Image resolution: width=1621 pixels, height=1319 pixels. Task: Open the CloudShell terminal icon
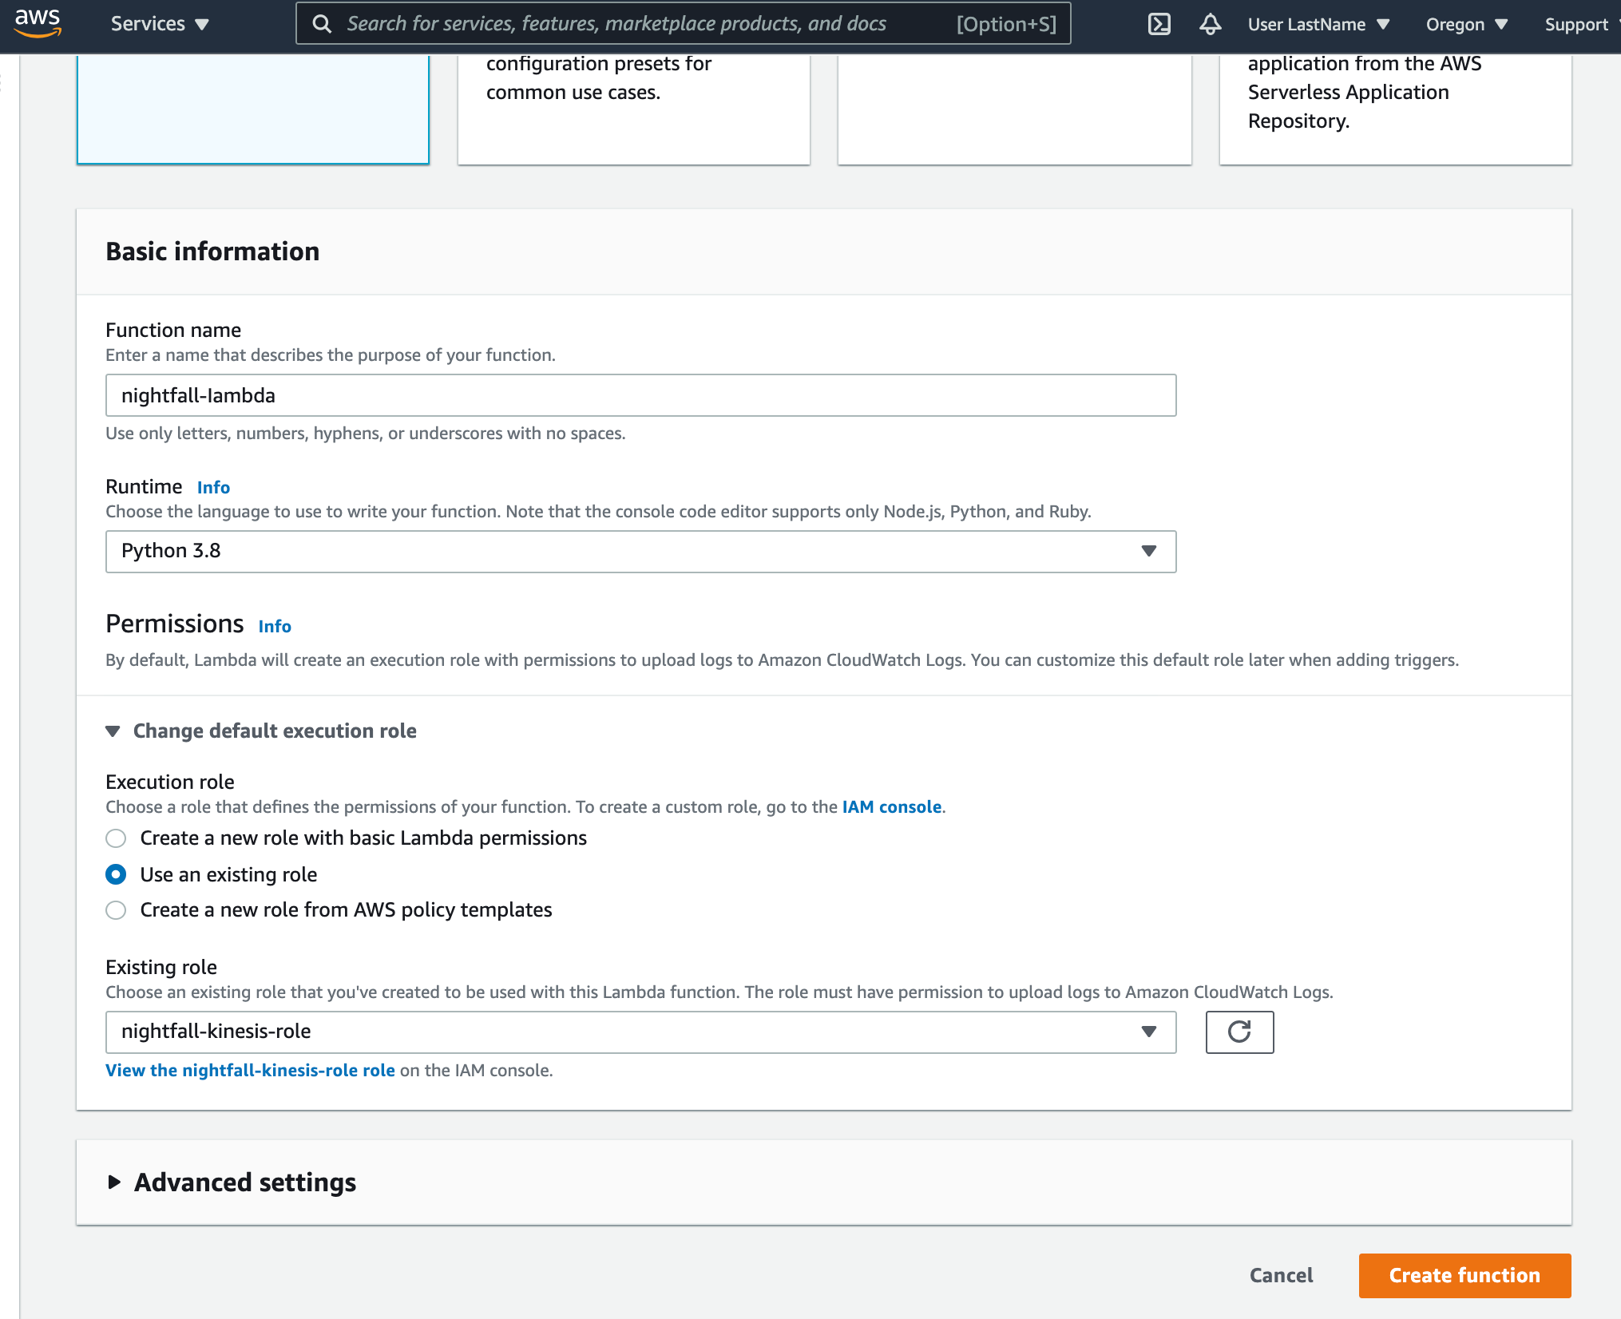(x=1159, y=24)
